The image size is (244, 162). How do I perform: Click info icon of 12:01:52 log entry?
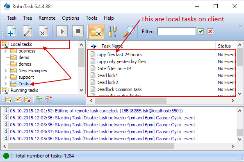click(6, 110)
